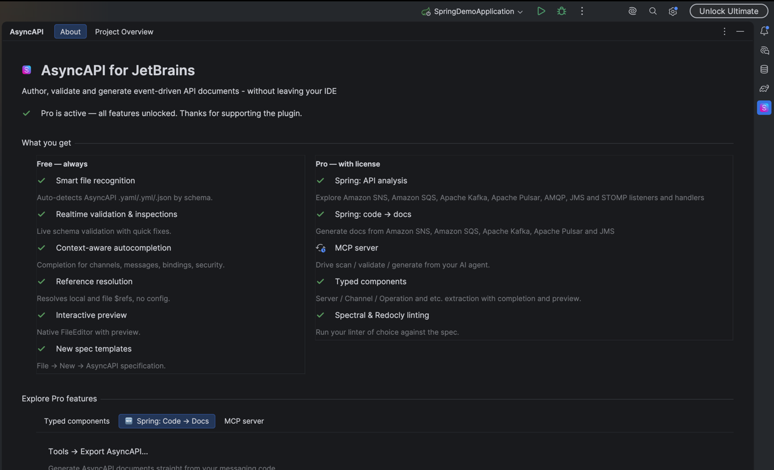Click checkmark next to Smart file recognition

[x=41, y=180]
